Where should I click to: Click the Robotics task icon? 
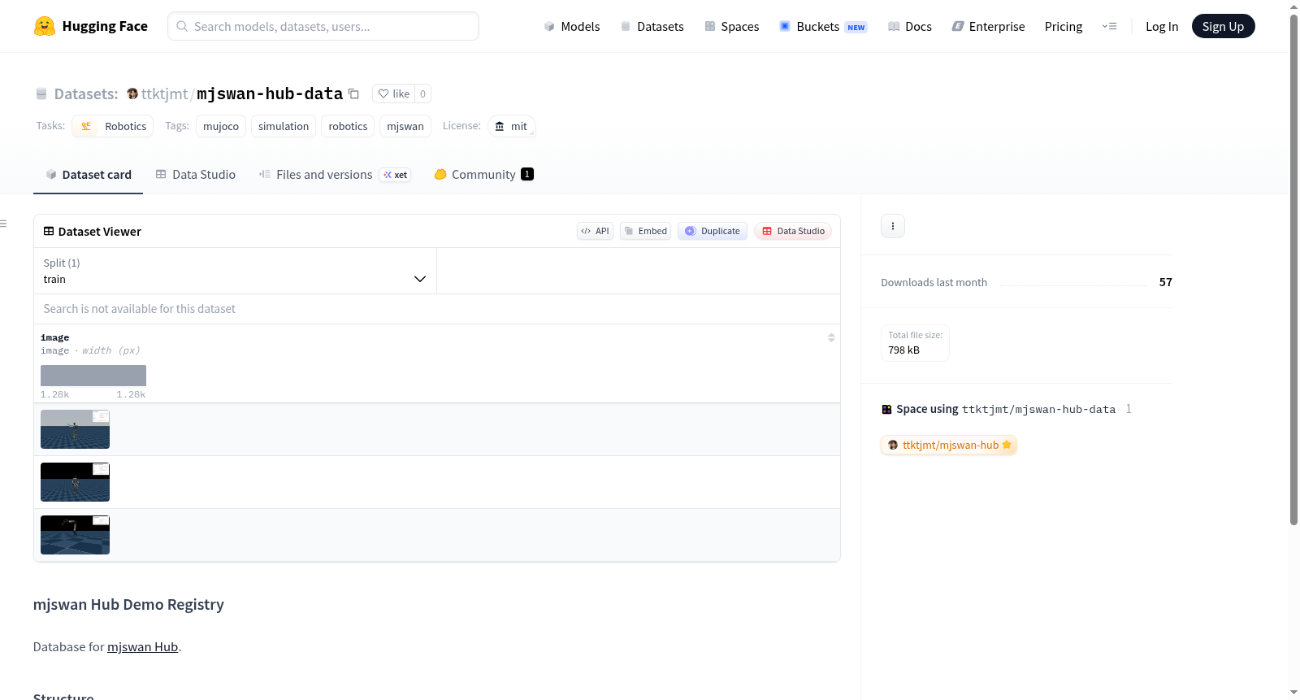pyautogui.click(x=86, y=126)
